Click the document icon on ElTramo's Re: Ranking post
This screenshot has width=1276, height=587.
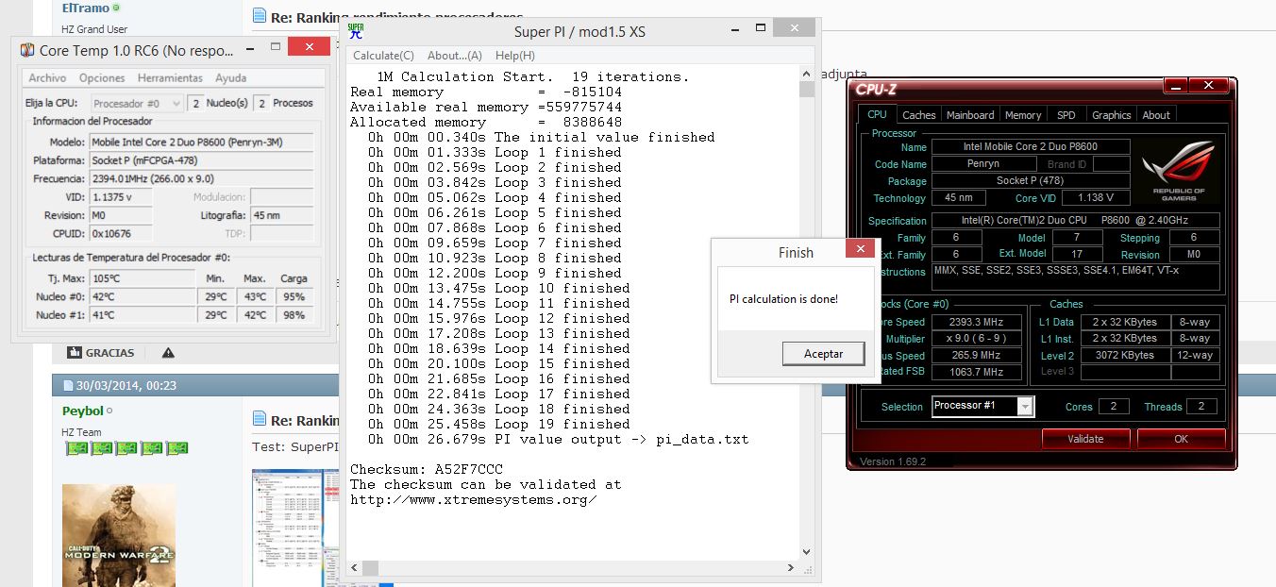point(260,15)
